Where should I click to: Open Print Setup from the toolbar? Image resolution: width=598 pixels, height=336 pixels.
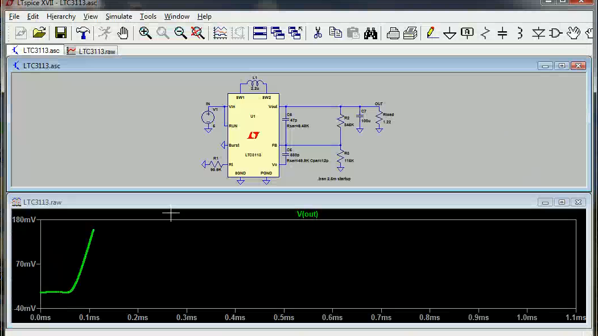pyautogui.click(x=393, y=33)
